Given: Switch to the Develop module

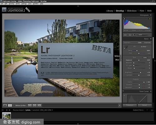Looking at the screenshot, I should tap(120, 11).
